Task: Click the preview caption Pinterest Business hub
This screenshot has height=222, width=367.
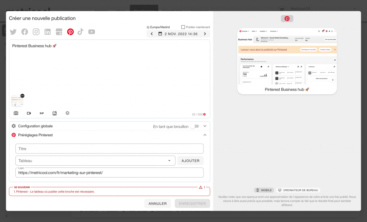Action: click(287, 89)
